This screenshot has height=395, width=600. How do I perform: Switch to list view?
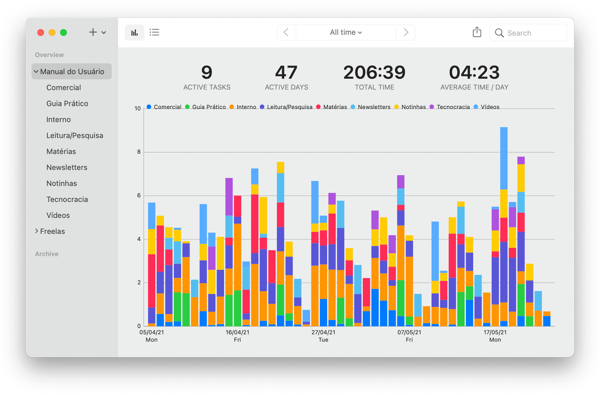click(154, 32)
